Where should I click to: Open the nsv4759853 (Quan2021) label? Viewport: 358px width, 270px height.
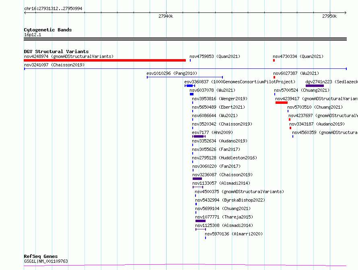click(215, 56)
